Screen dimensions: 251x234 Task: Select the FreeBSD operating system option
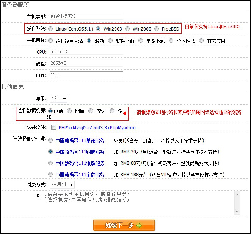click(x=156, y=29)
